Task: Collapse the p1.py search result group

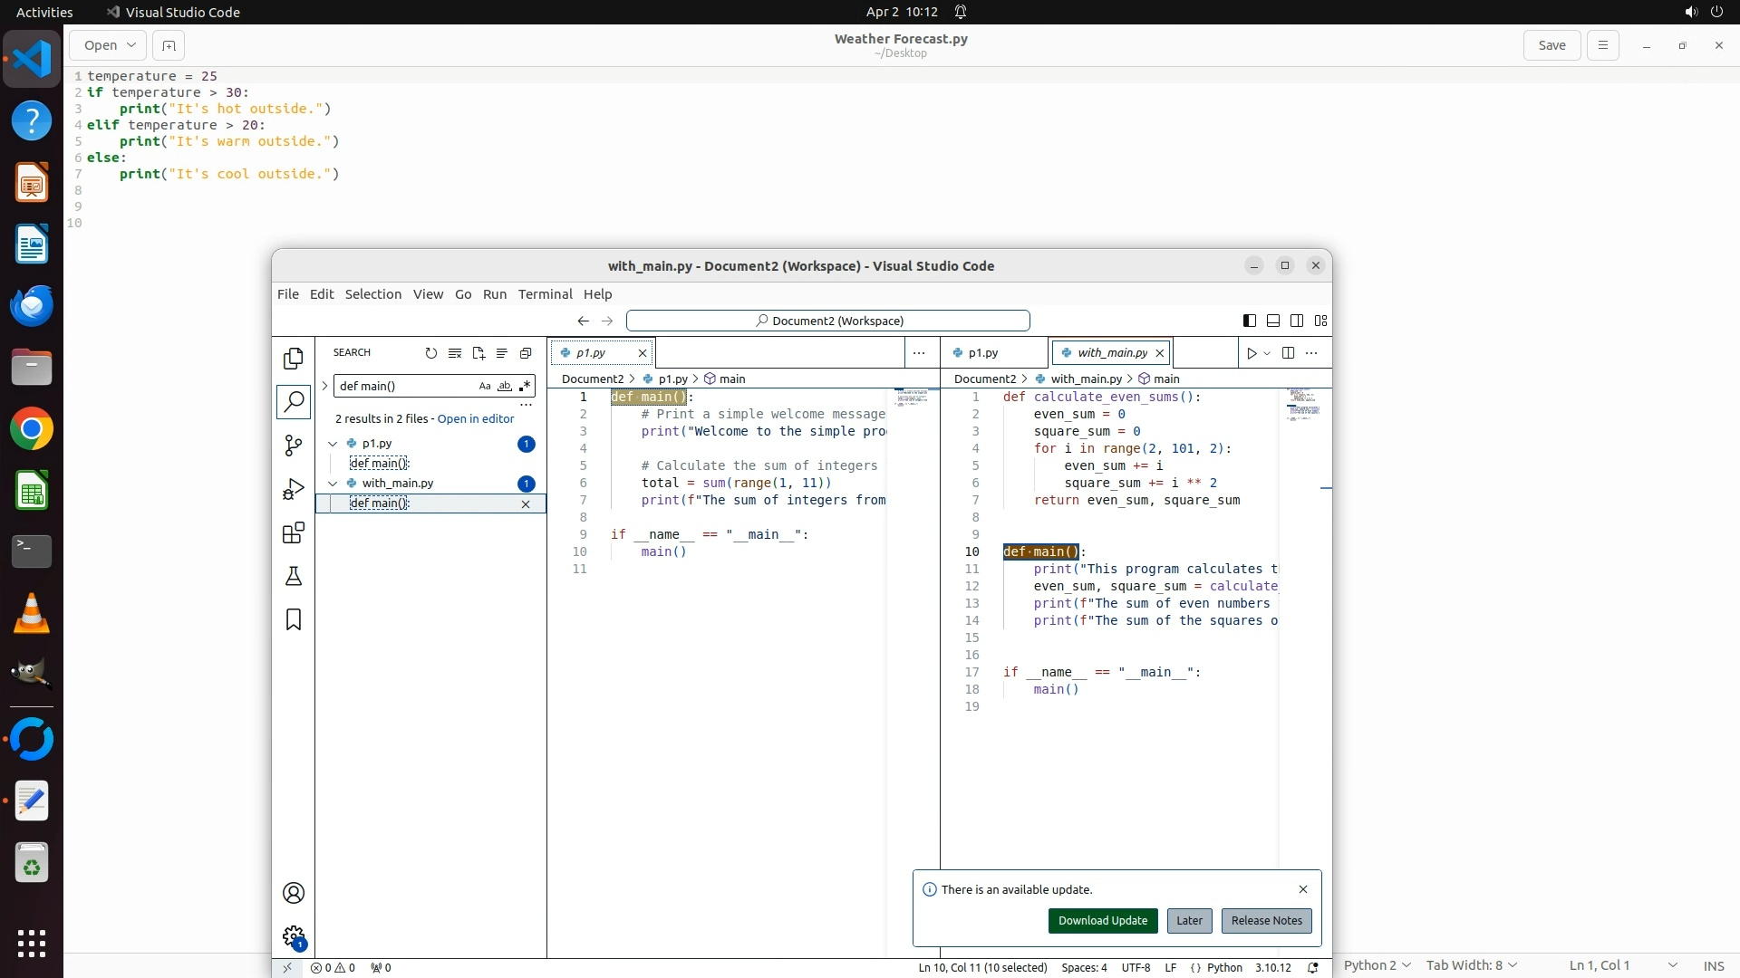Action: pos(333,444)
